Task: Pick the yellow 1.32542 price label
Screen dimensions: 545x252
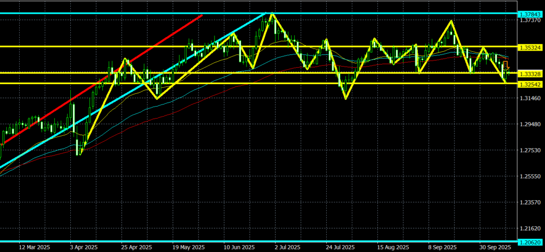Action: (x=531, y=83)
